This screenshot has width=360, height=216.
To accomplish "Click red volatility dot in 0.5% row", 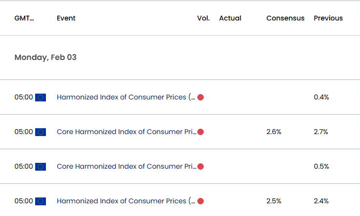I will tap(200, 167).
